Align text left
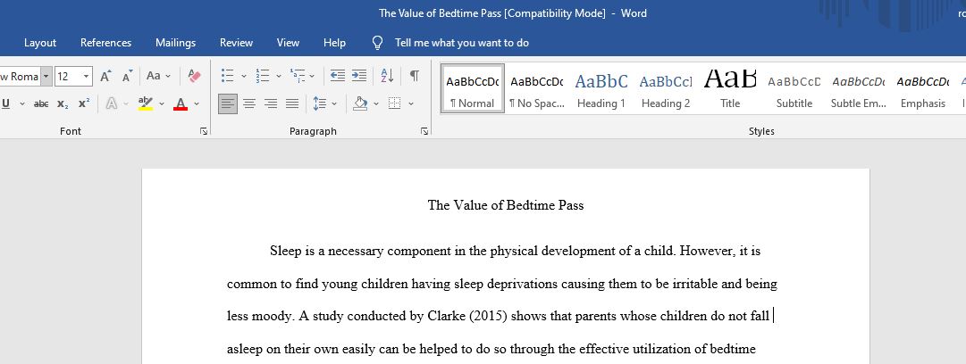Screen dimensions: 966x364 click(228, 103)
